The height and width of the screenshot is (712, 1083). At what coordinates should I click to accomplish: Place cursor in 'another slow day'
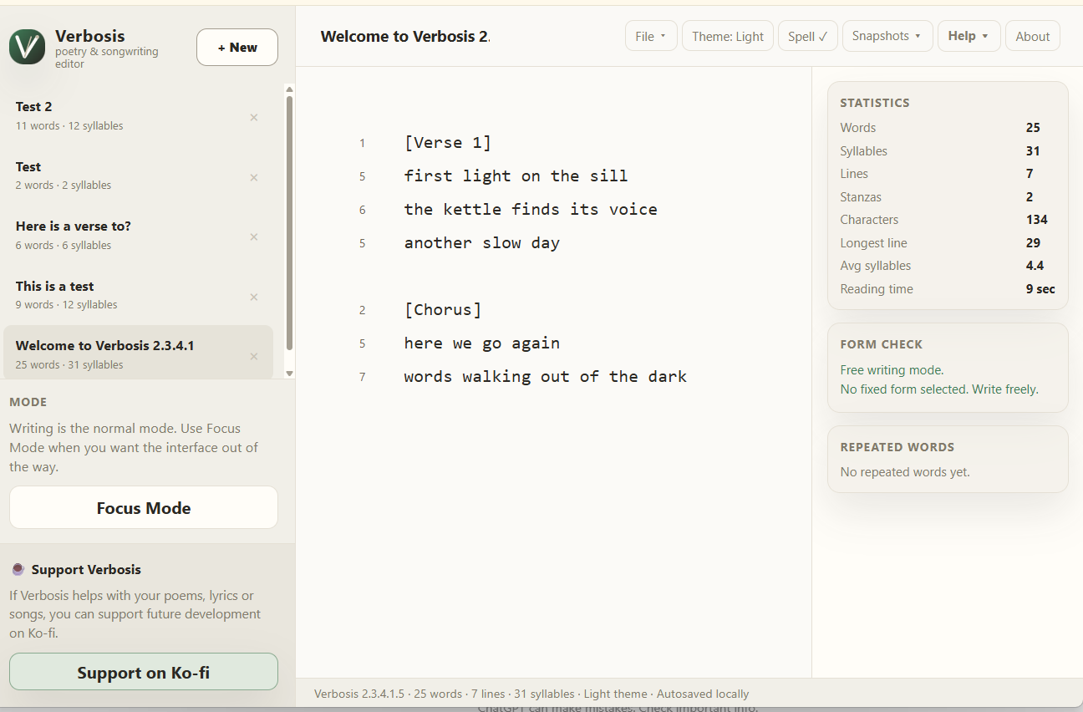click(x=482, y=243)
